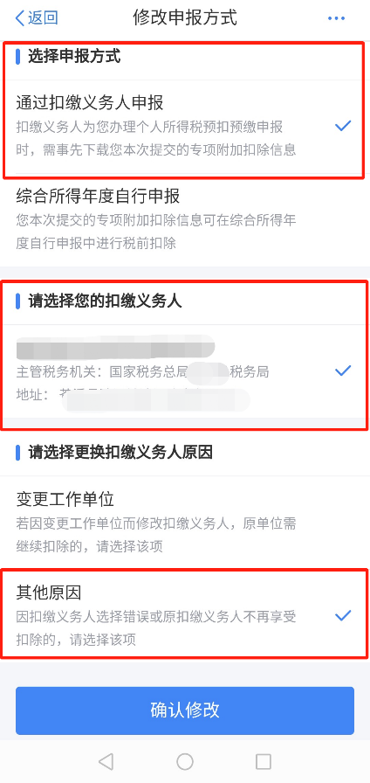Tap the 主管税务机关 info line

pyautogui.click(x=142, y=372)
